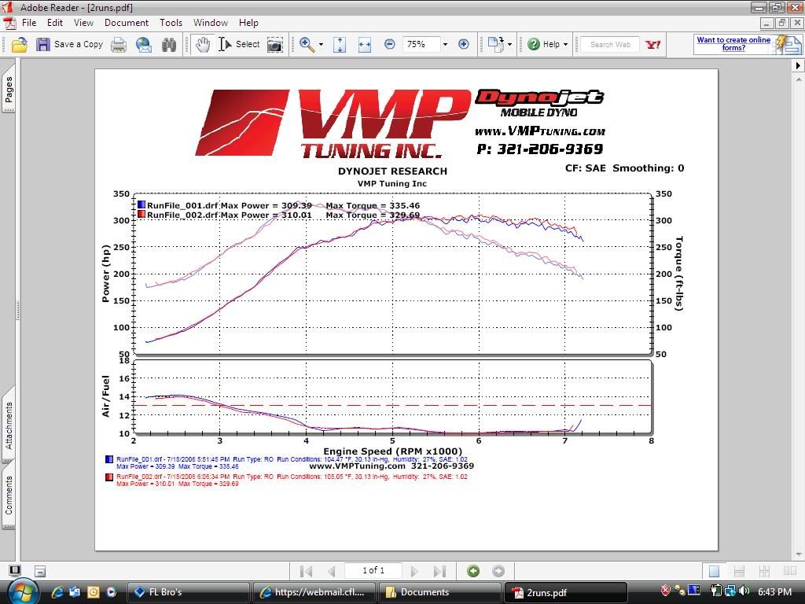The image size is (805, 604).
Task: Click the Save a Copy text label
Action: (x=79, y=45)
